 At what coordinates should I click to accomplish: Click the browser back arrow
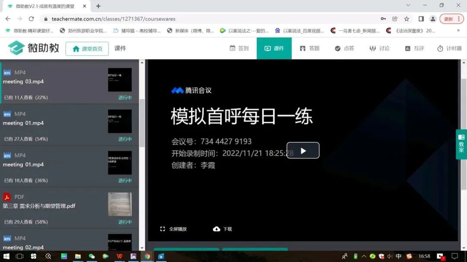click(8, 19)
